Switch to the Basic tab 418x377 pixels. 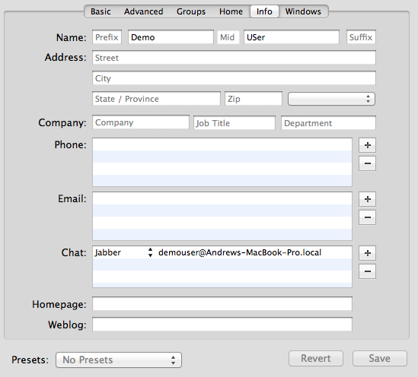[101, 11]
